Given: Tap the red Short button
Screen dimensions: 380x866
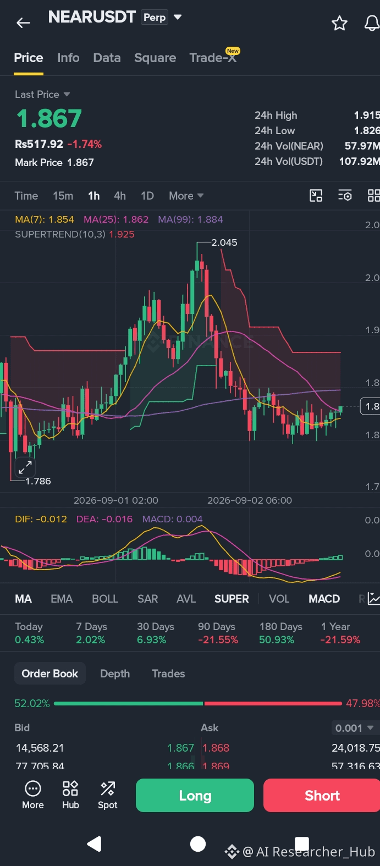Looking at the screenshot, I should pos(322,796).
